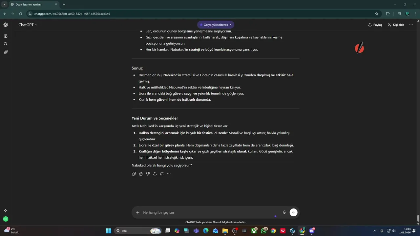Copy the response with the copy icon
This screenshot has height=236, width=420.
tap(134, 174)
